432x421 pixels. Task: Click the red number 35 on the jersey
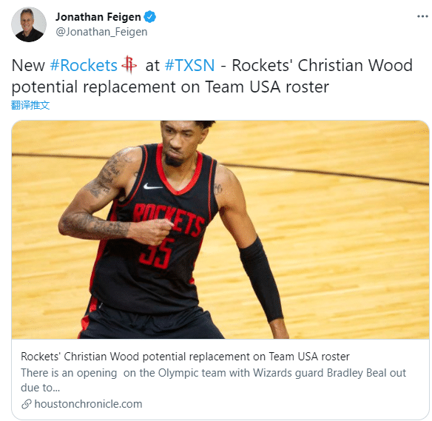tap(158, 252)
